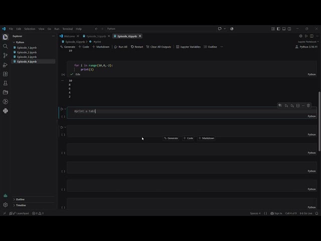Click the title bar Python search field
Screen dimensions: 321x241
(161, 29)
